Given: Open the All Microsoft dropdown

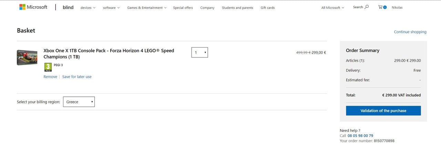Looking at the screenshot, I should (332, 8).
